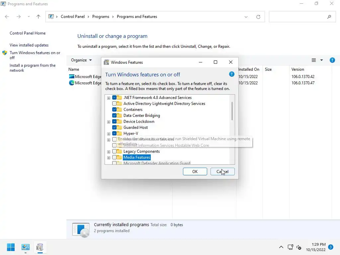Image resolution: width=340 pixels, height=255 pixels.
Task: Select the Containers tree item
Action: click(133, 110)
